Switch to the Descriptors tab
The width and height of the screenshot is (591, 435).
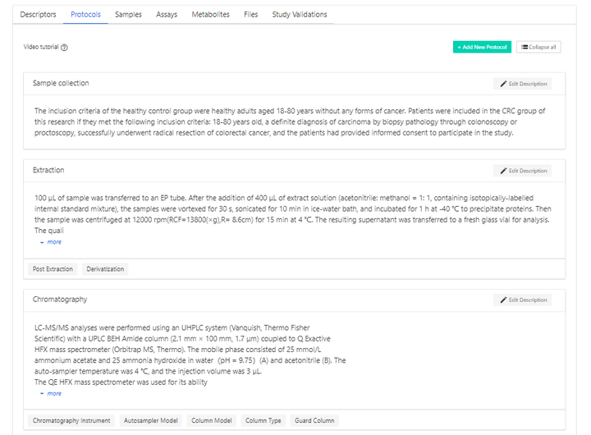38,15
